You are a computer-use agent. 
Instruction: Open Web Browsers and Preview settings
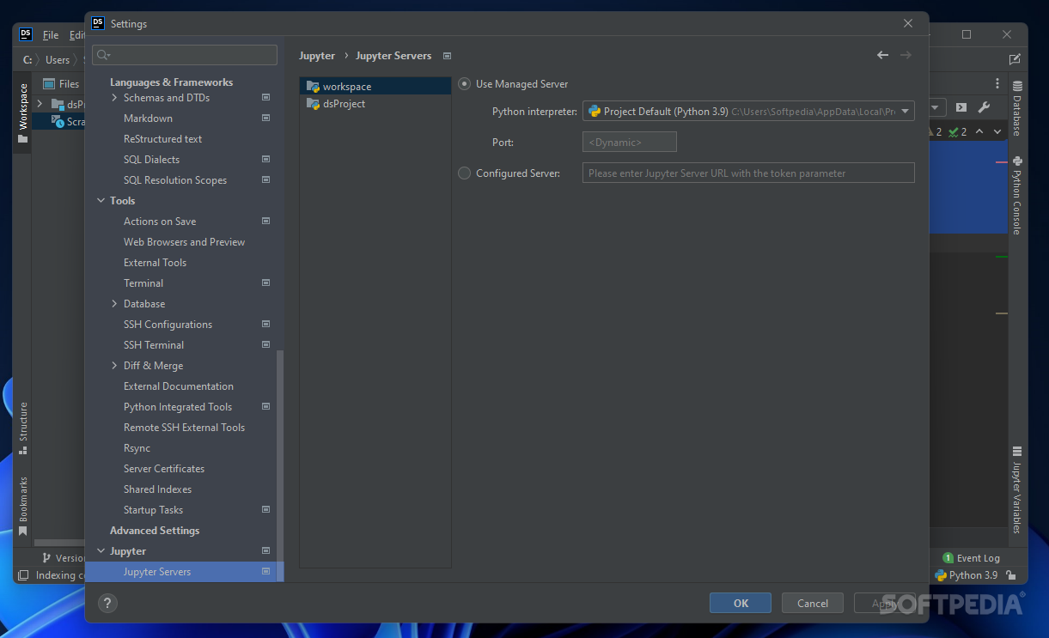point(184,242)
